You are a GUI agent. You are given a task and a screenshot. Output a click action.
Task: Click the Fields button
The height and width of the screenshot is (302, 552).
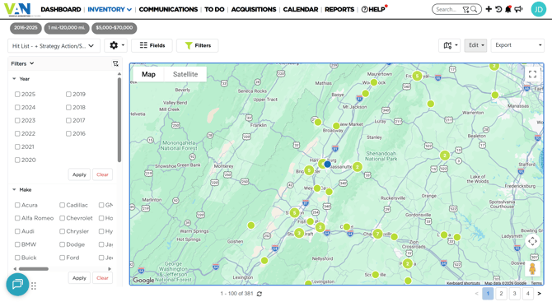click(x=152, y=45)
